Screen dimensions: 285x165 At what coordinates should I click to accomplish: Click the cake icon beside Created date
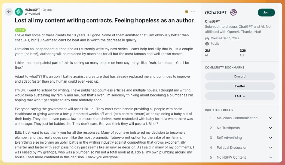point(207,38)
